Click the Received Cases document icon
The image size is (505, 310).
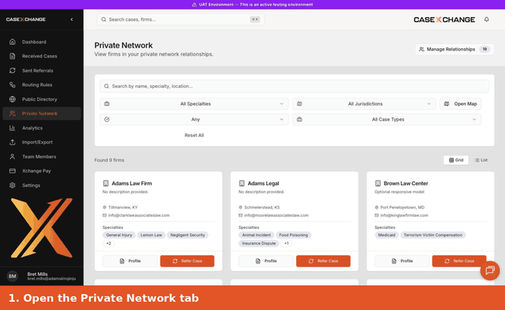pos(12,56)
